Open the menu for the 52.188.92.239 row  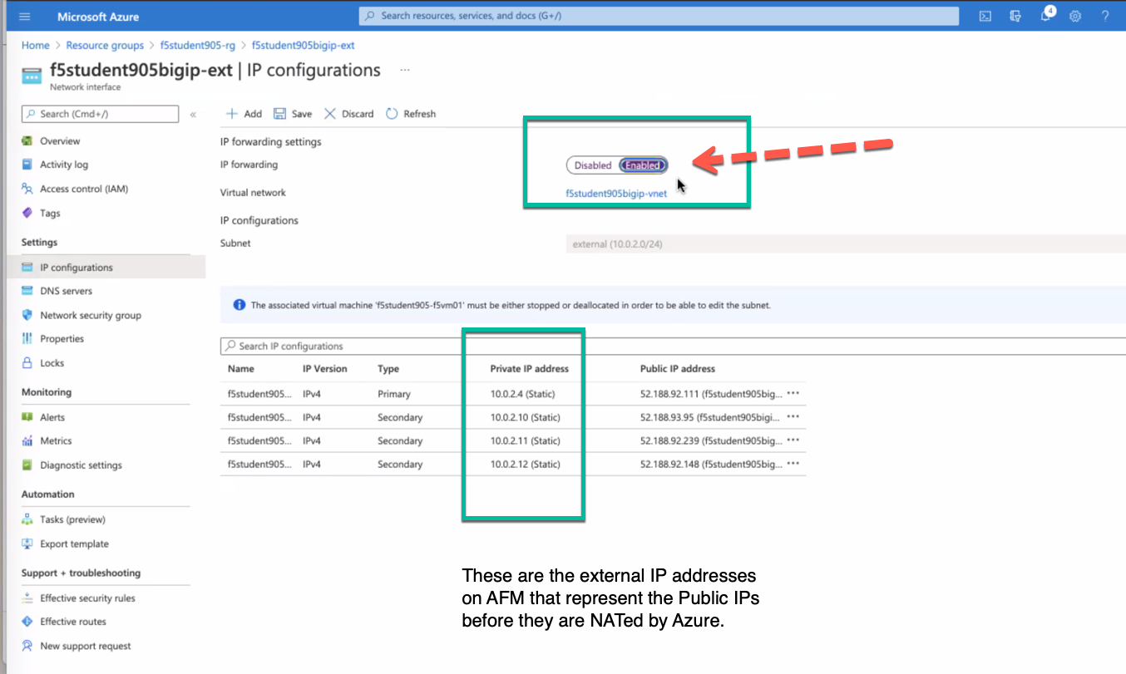[x=793, y=440]
